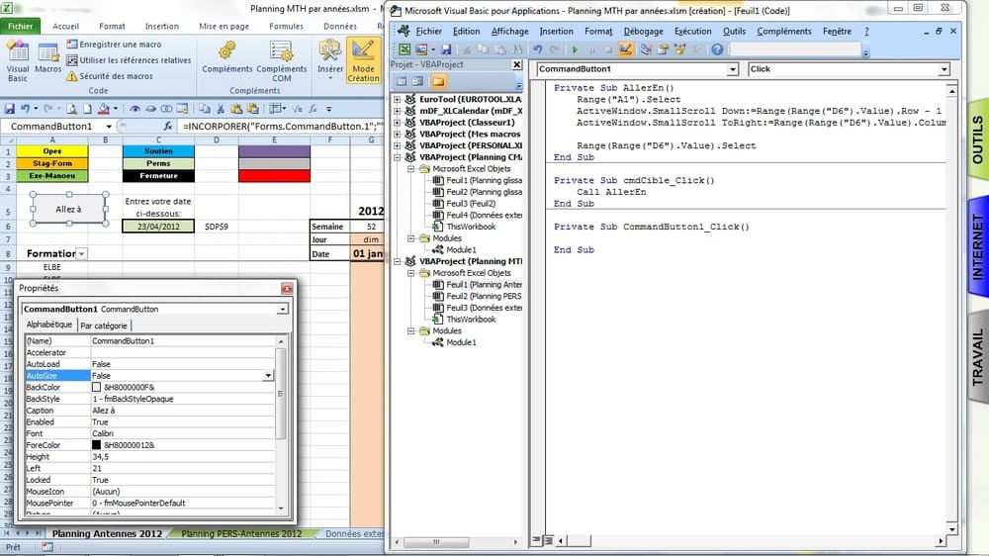Click the View Microsoft Excel icon
This screenshot has height=556, width=989.
click(x=405, y=49)
